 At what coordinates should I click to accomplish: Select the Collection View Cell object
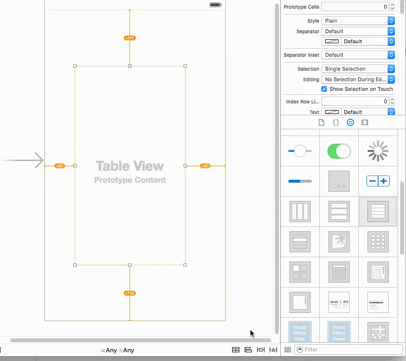click(300, 272)
